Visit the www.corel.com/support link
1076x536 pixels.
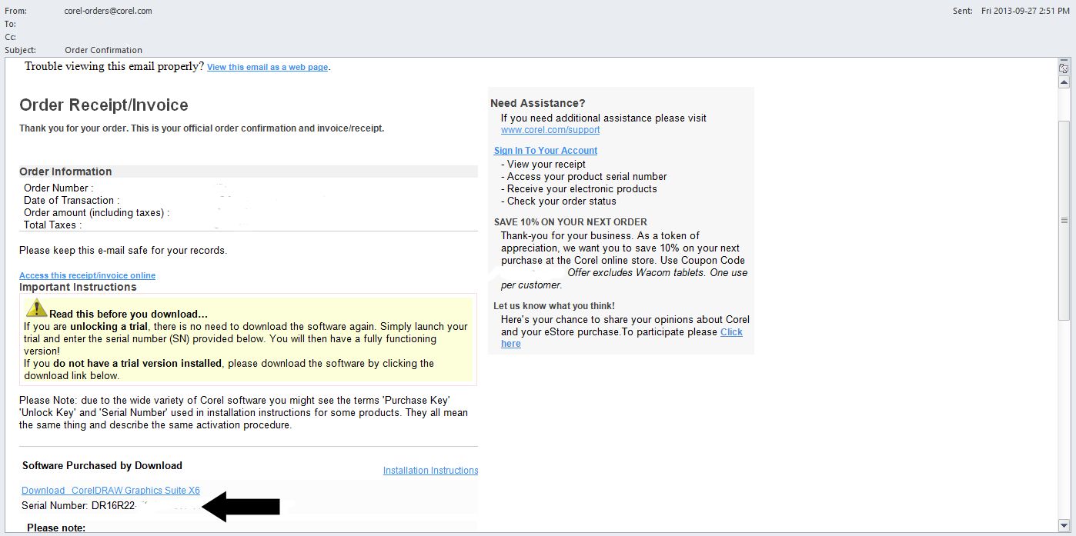(x=550, y=130)
